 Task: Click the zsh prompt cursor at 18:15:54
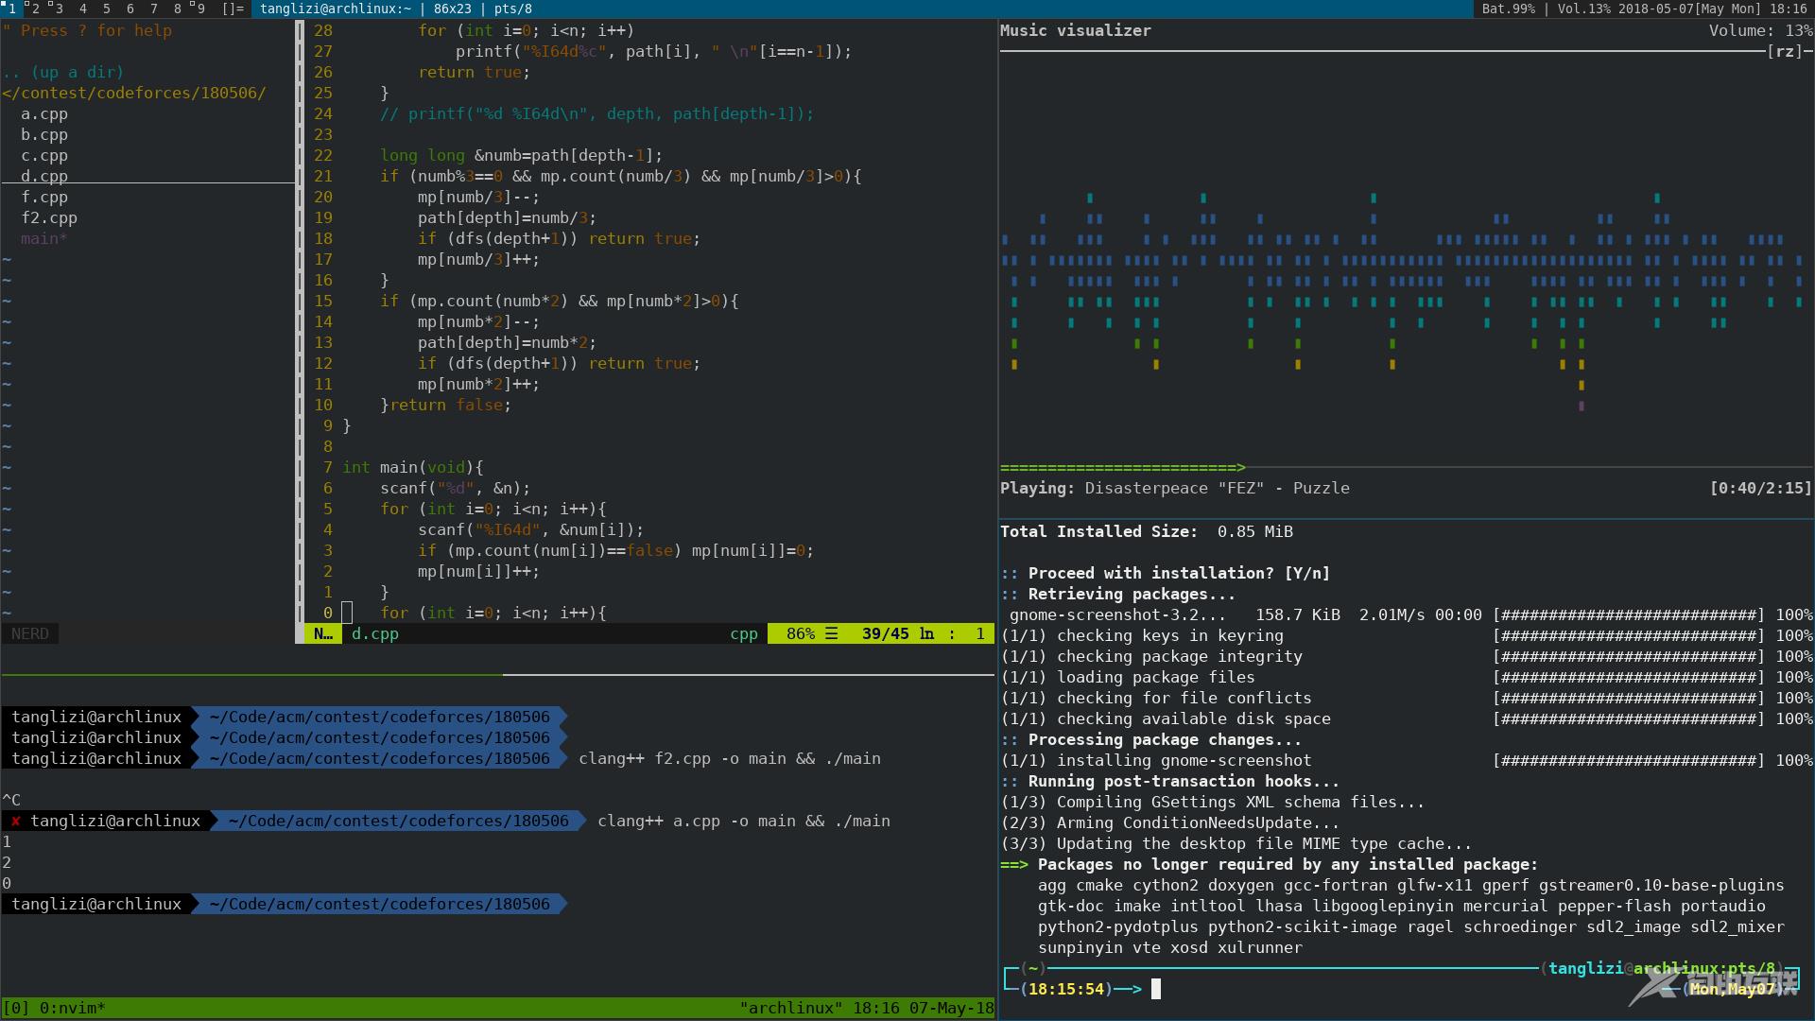pyautogui.click(x=1155, y=989)
